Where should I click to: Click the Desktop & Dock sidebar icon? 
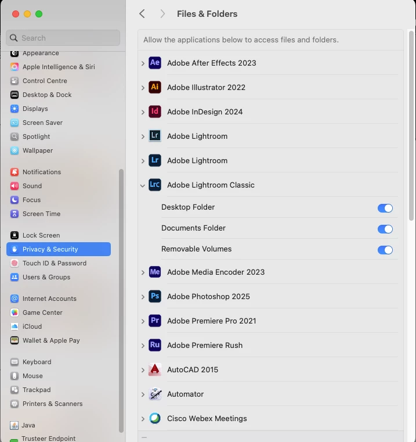[x=15, y=95]
